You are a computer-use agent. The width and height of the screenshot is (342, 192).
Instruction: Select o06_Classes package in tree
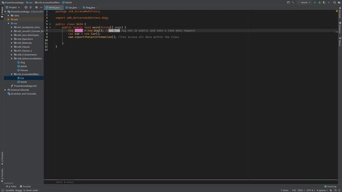coord(24,47)
